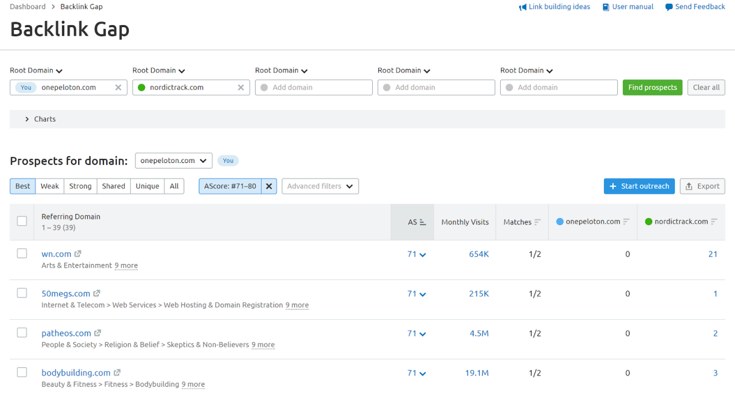Open wn.com in external tab icon
Image resolution: width=735 pixels, height=395 pixels.
coord(78,254)
